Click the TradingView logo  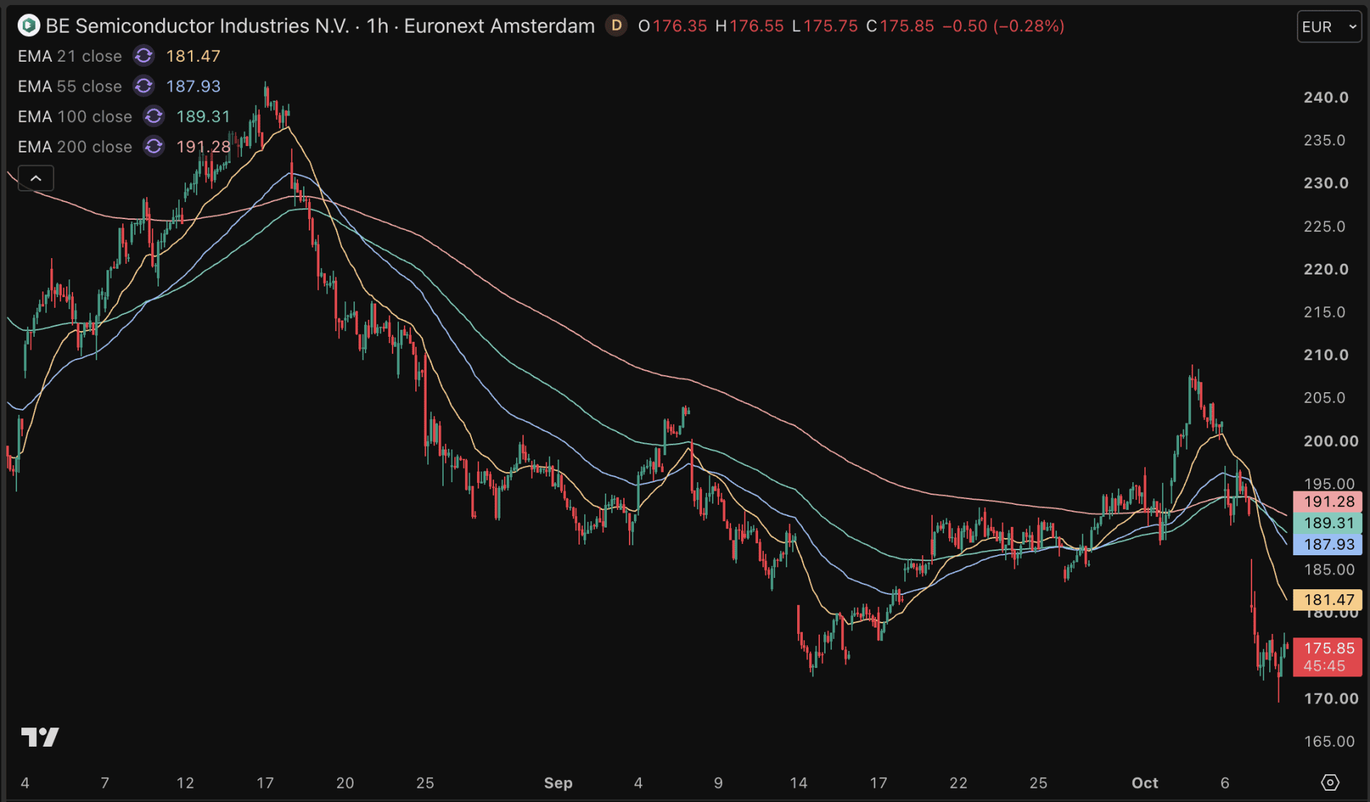click(x=40, y=737)
